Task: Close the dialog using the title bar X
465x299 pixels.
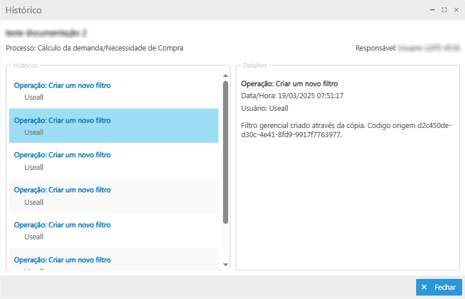Action: click(456, 10)
